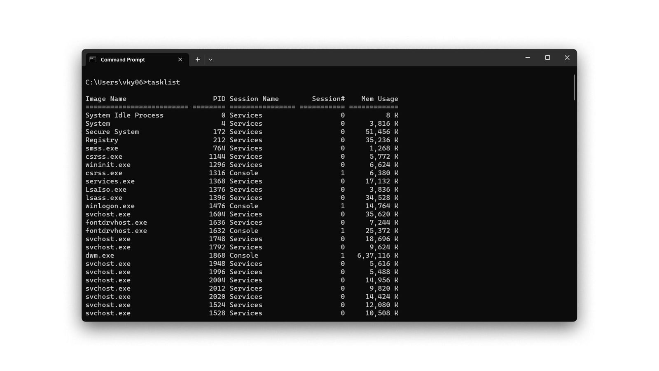The image size is (659, 371).
Task: Click the PID column header
Action: pos(219,99)
